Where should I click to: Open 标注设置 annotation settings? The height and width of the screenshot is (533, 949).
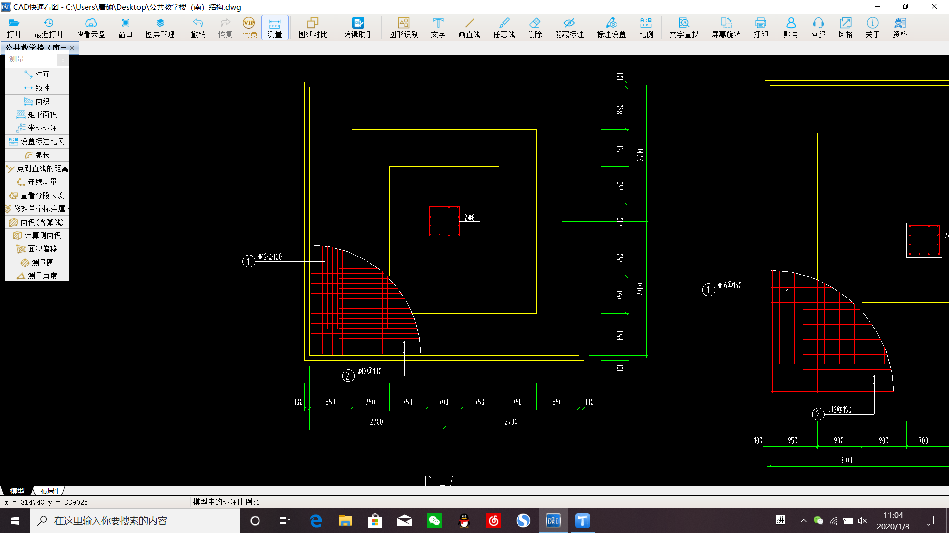point(611,28)
